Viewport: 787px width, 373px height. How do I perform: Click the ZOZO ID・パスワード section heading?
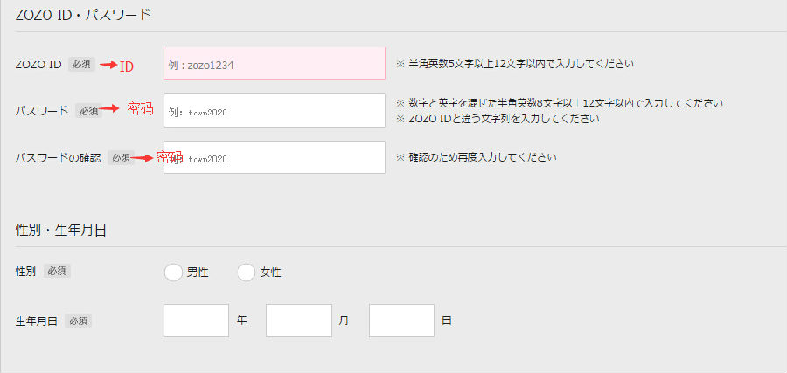pyautogui.click(x=83, y=14)
